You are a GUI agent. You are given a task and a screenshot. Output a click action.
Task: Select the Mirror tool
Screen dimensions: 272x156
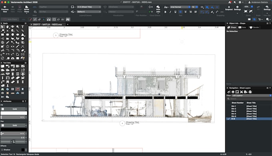point(12,46)
